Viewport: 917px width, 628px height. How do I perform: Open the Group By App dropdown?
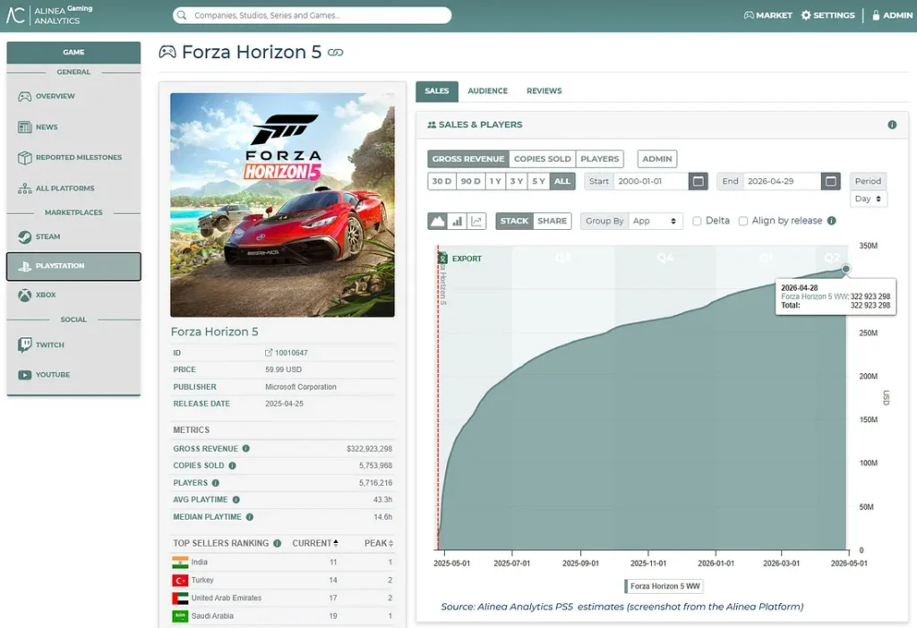(x=655, y=221)
